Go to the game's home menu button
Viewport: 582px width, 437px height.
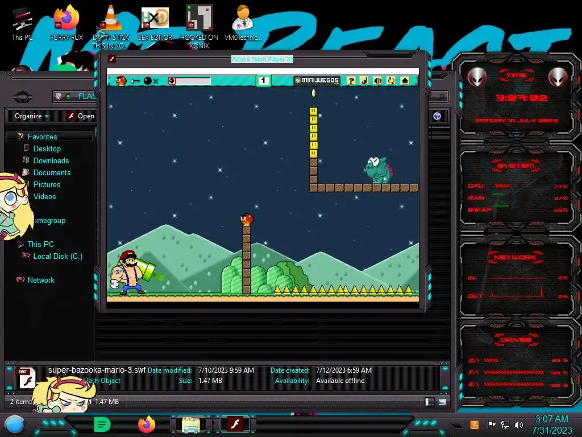point(405,81)
